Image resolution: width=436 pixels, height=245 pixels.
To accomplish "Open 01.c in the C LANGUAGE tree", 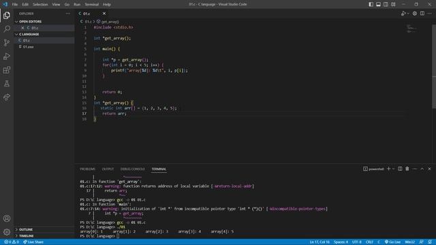I will click(44, 40).
